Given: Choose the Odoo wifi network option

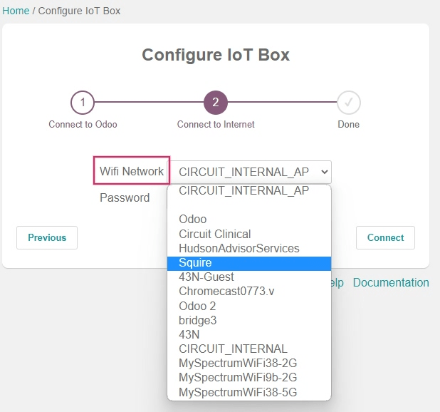Looking at the screenshot, I should [x=193, y=220].
